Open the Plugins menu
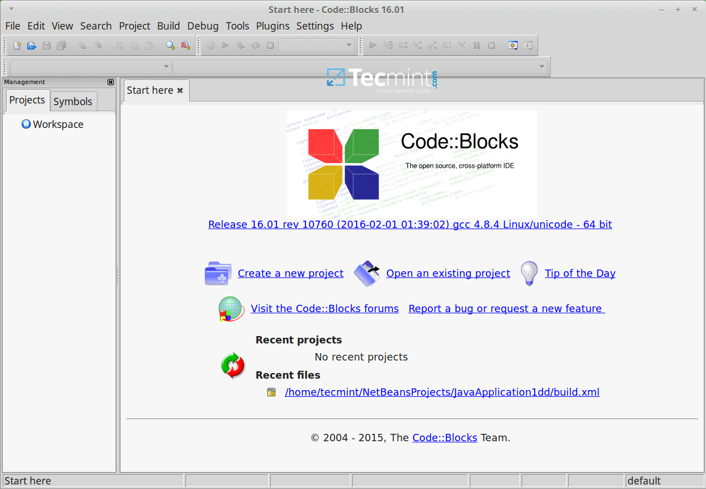Screen dimensions: 706x489 [x=273, y=26]
